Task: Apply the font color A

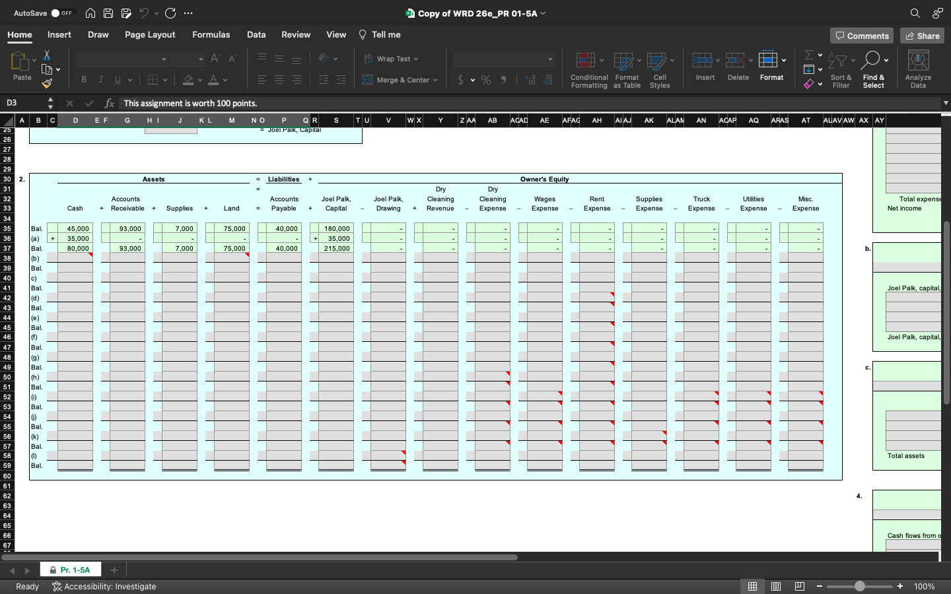Action: click(x=213, y=80)
